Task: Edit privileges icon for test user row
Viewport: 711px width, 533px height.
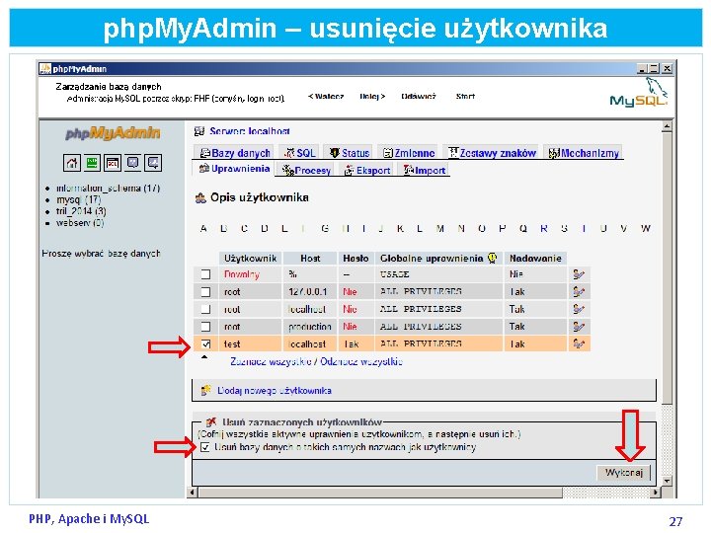Action: 579,343
